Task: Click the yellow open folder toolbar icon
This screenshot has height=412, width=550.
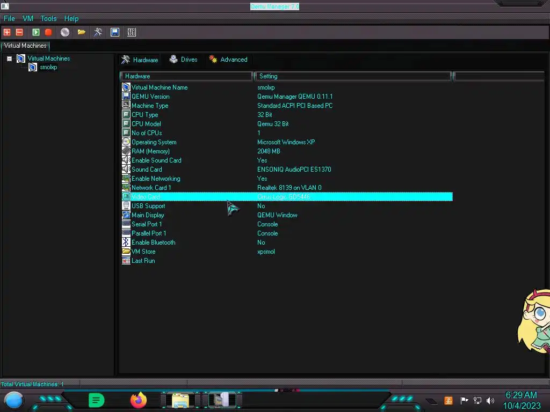Action: point(82,32)
